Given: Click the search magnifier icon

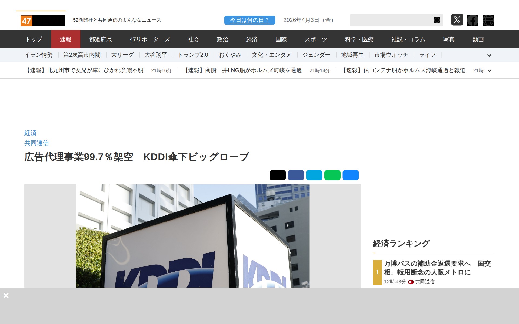Looking at the screenshot, I should coord(437,20).
